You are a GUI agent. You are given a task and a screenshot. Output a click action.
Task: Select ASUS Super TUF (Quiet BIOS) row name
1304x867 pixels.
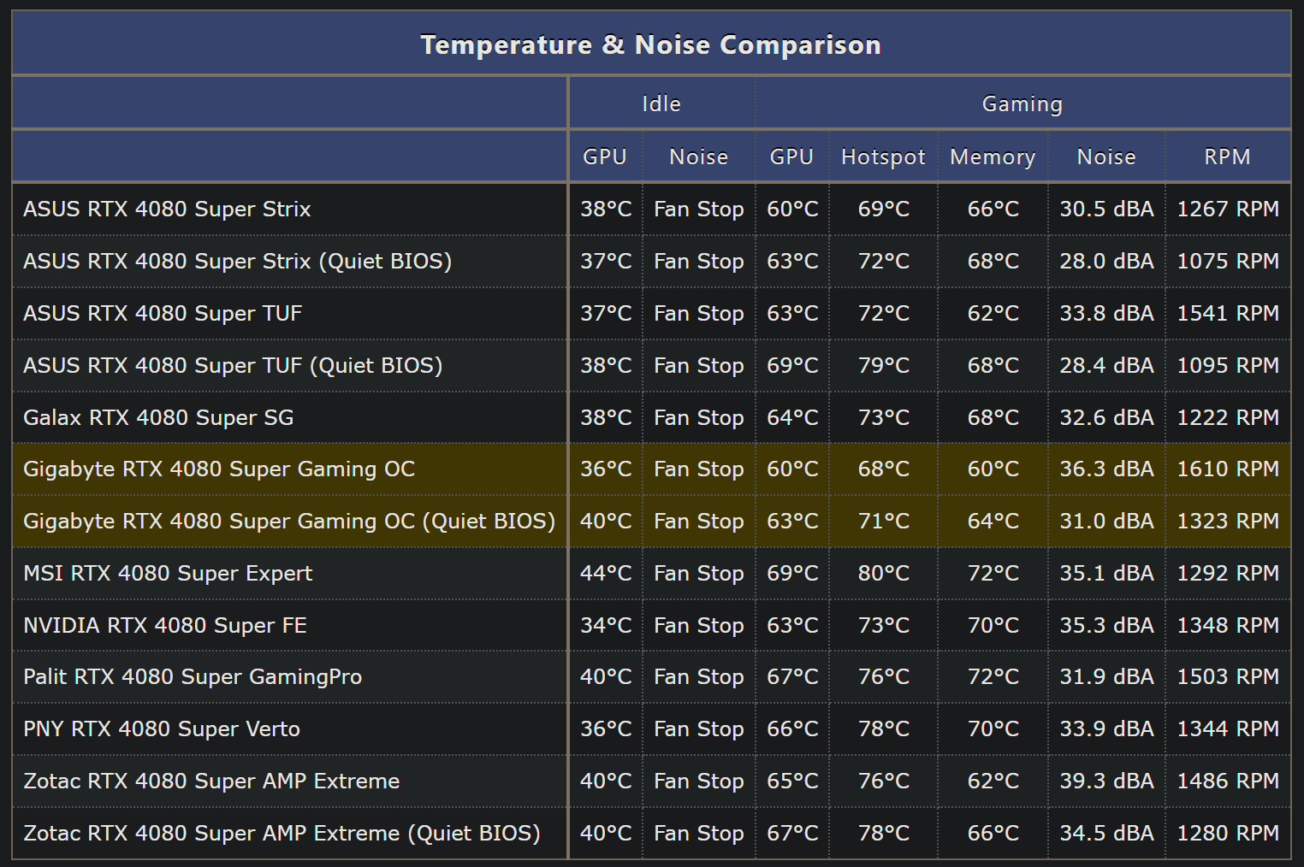pos(233,366)
